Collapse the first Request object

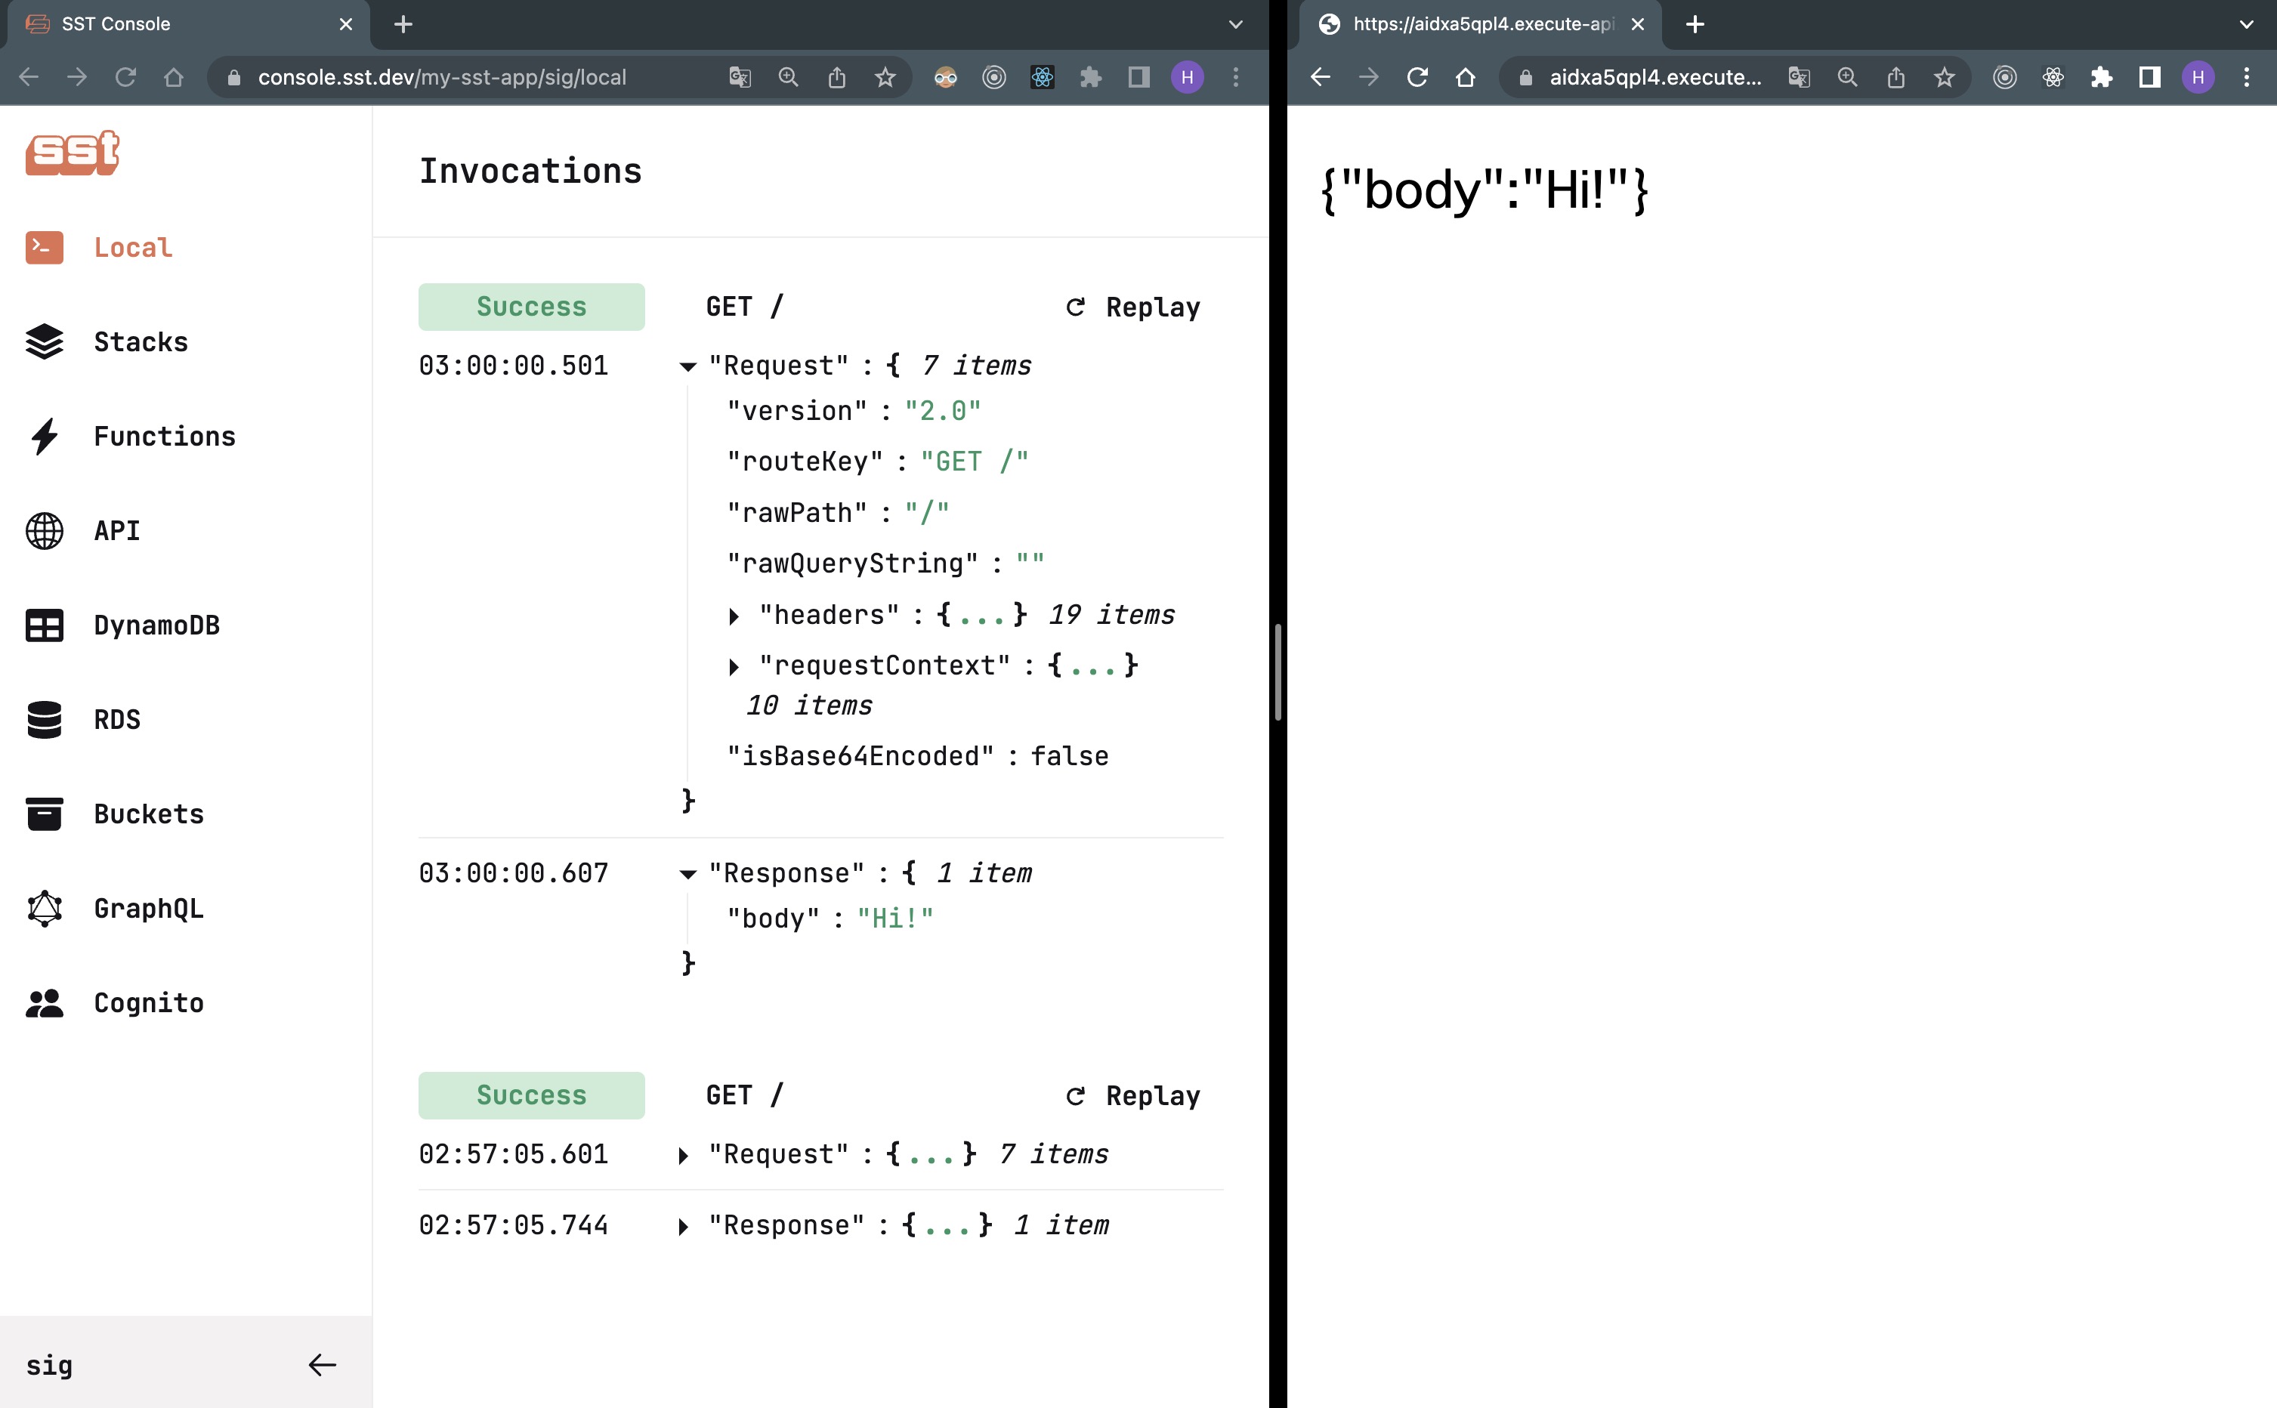pyautogui.click(x=688, y=366)
